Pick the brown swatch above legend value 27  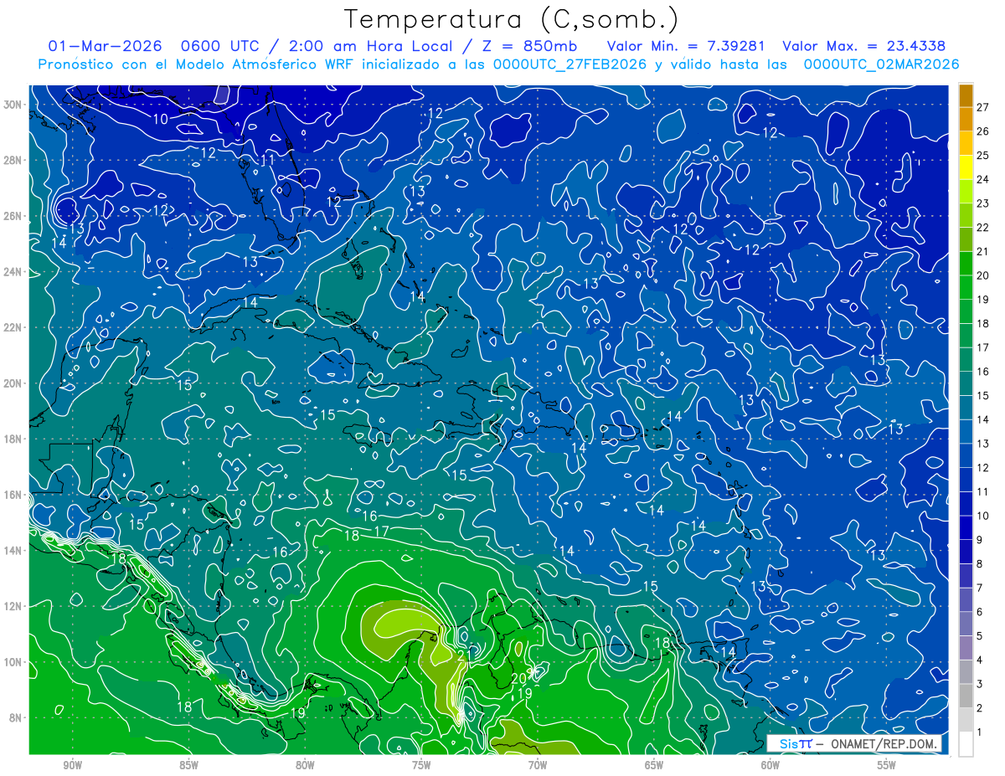point(966,95)
